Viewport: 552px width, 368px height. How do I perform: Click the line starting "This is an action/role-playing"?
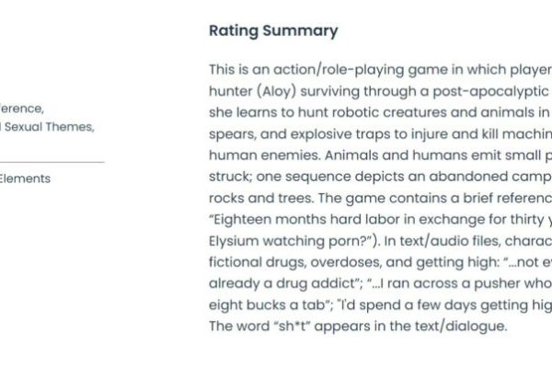(380, 70)
